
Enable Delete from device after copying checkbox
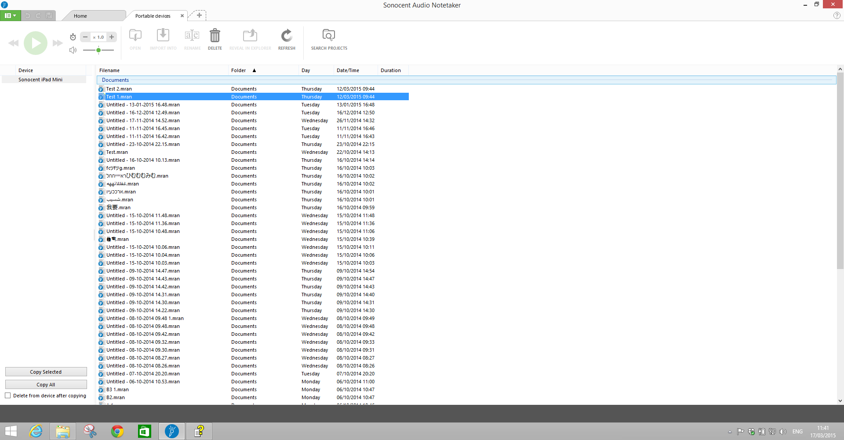(8, 396)
